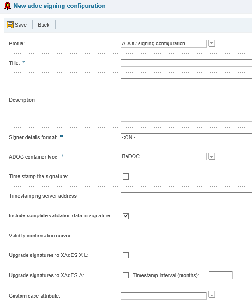
Task: Click the Save text in toolbar
Action: coord(21,25)
